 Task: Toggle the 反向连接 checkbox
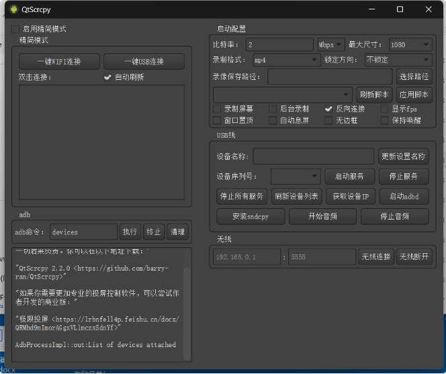point(328,109)
